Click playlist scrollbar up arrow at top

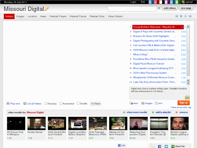click(x=188, y=26)
